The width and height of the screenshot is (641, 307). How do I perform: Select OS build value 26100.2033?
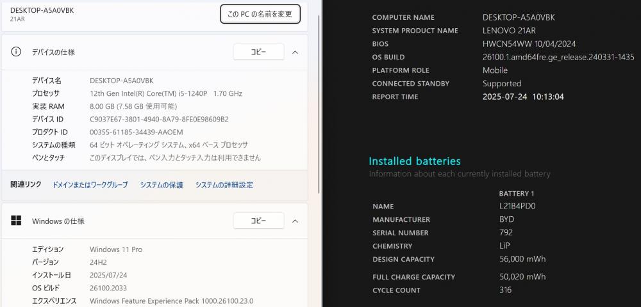point(107,288)
